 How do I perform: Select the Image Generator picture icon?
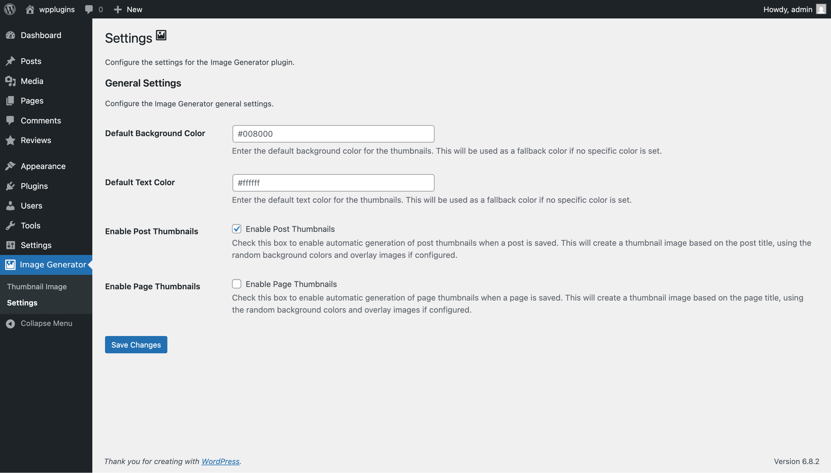10,264
